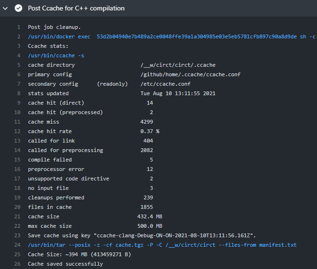Select log line number 12 for hit rate
Screen dimensions: 317x269
point(18,131)
